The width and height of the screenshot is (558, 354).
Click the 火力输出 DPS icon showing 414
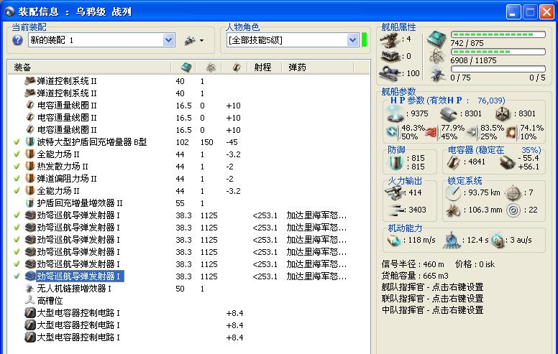[x=394, y=193]
